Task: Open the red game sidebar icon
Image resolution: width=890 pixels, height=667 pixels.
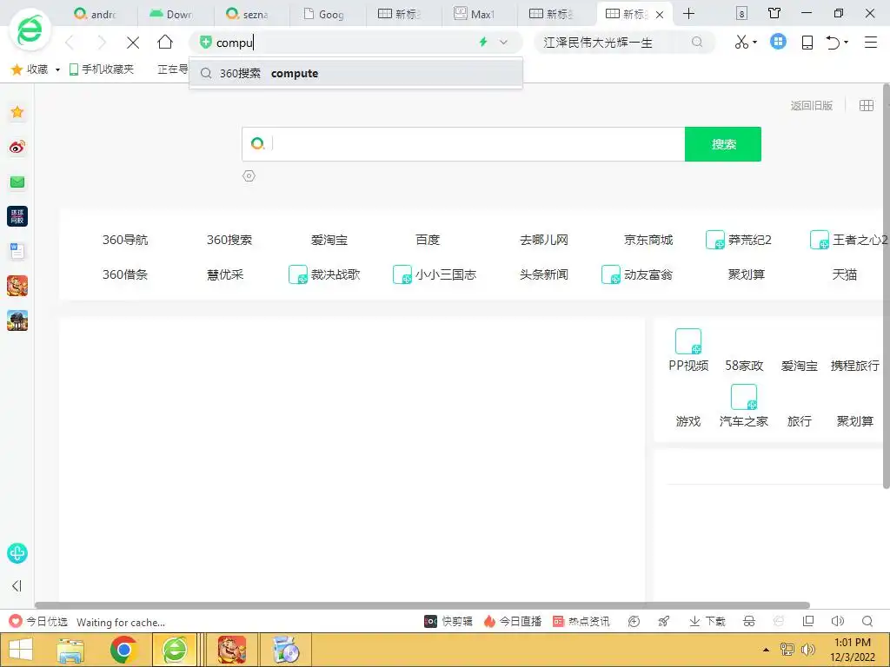Action: click(17, 286)
